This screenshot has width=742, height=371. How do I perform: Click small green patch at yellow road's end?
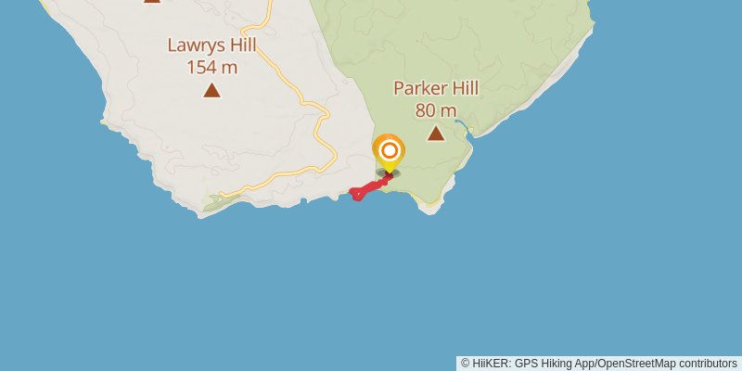click(215, 203)
